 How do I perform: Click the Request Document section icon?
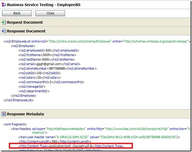[x=4, y=22]
